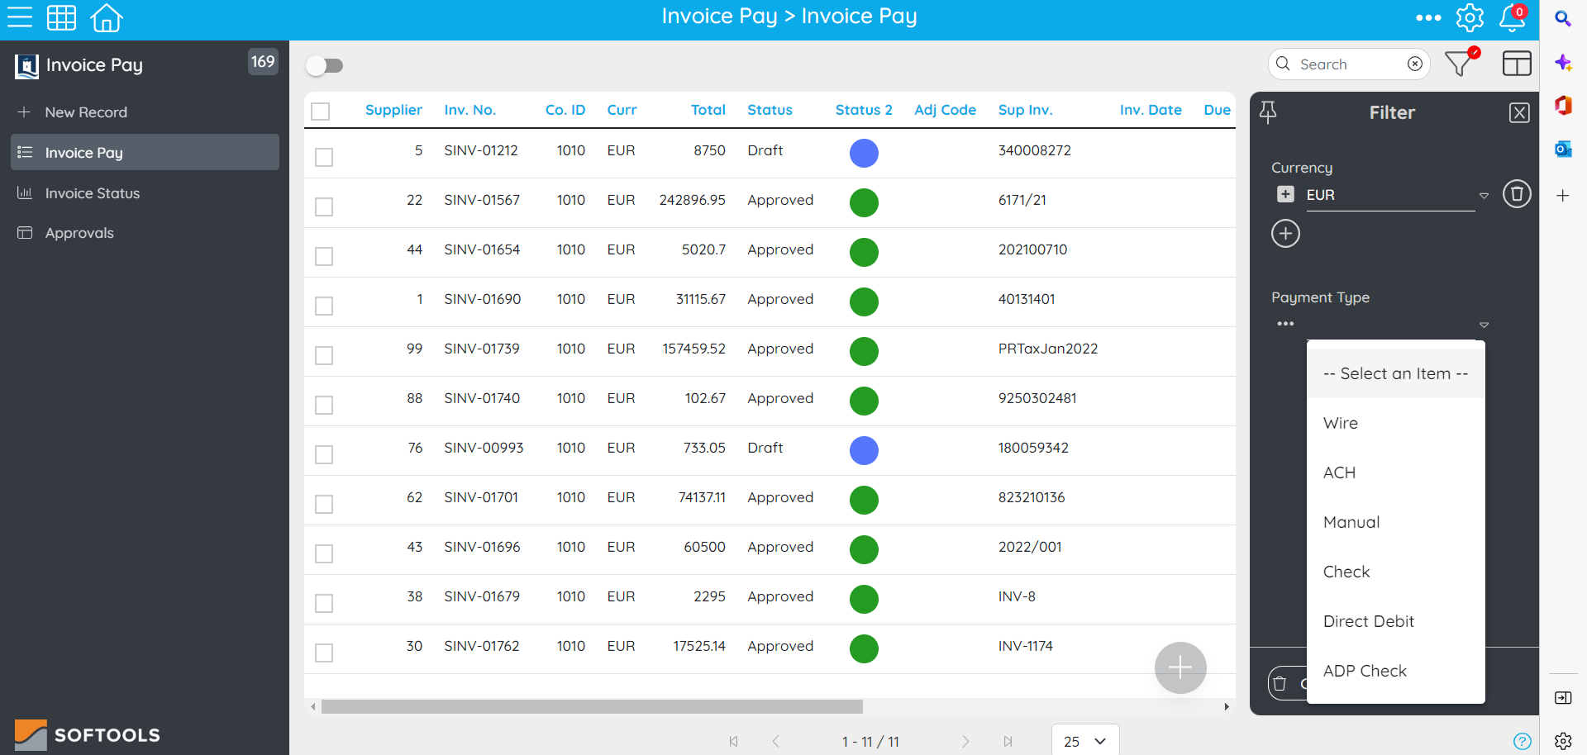Open Outlook sidebar icon
Viewport: 1587px width, 755px height.
click(1563, 149)
